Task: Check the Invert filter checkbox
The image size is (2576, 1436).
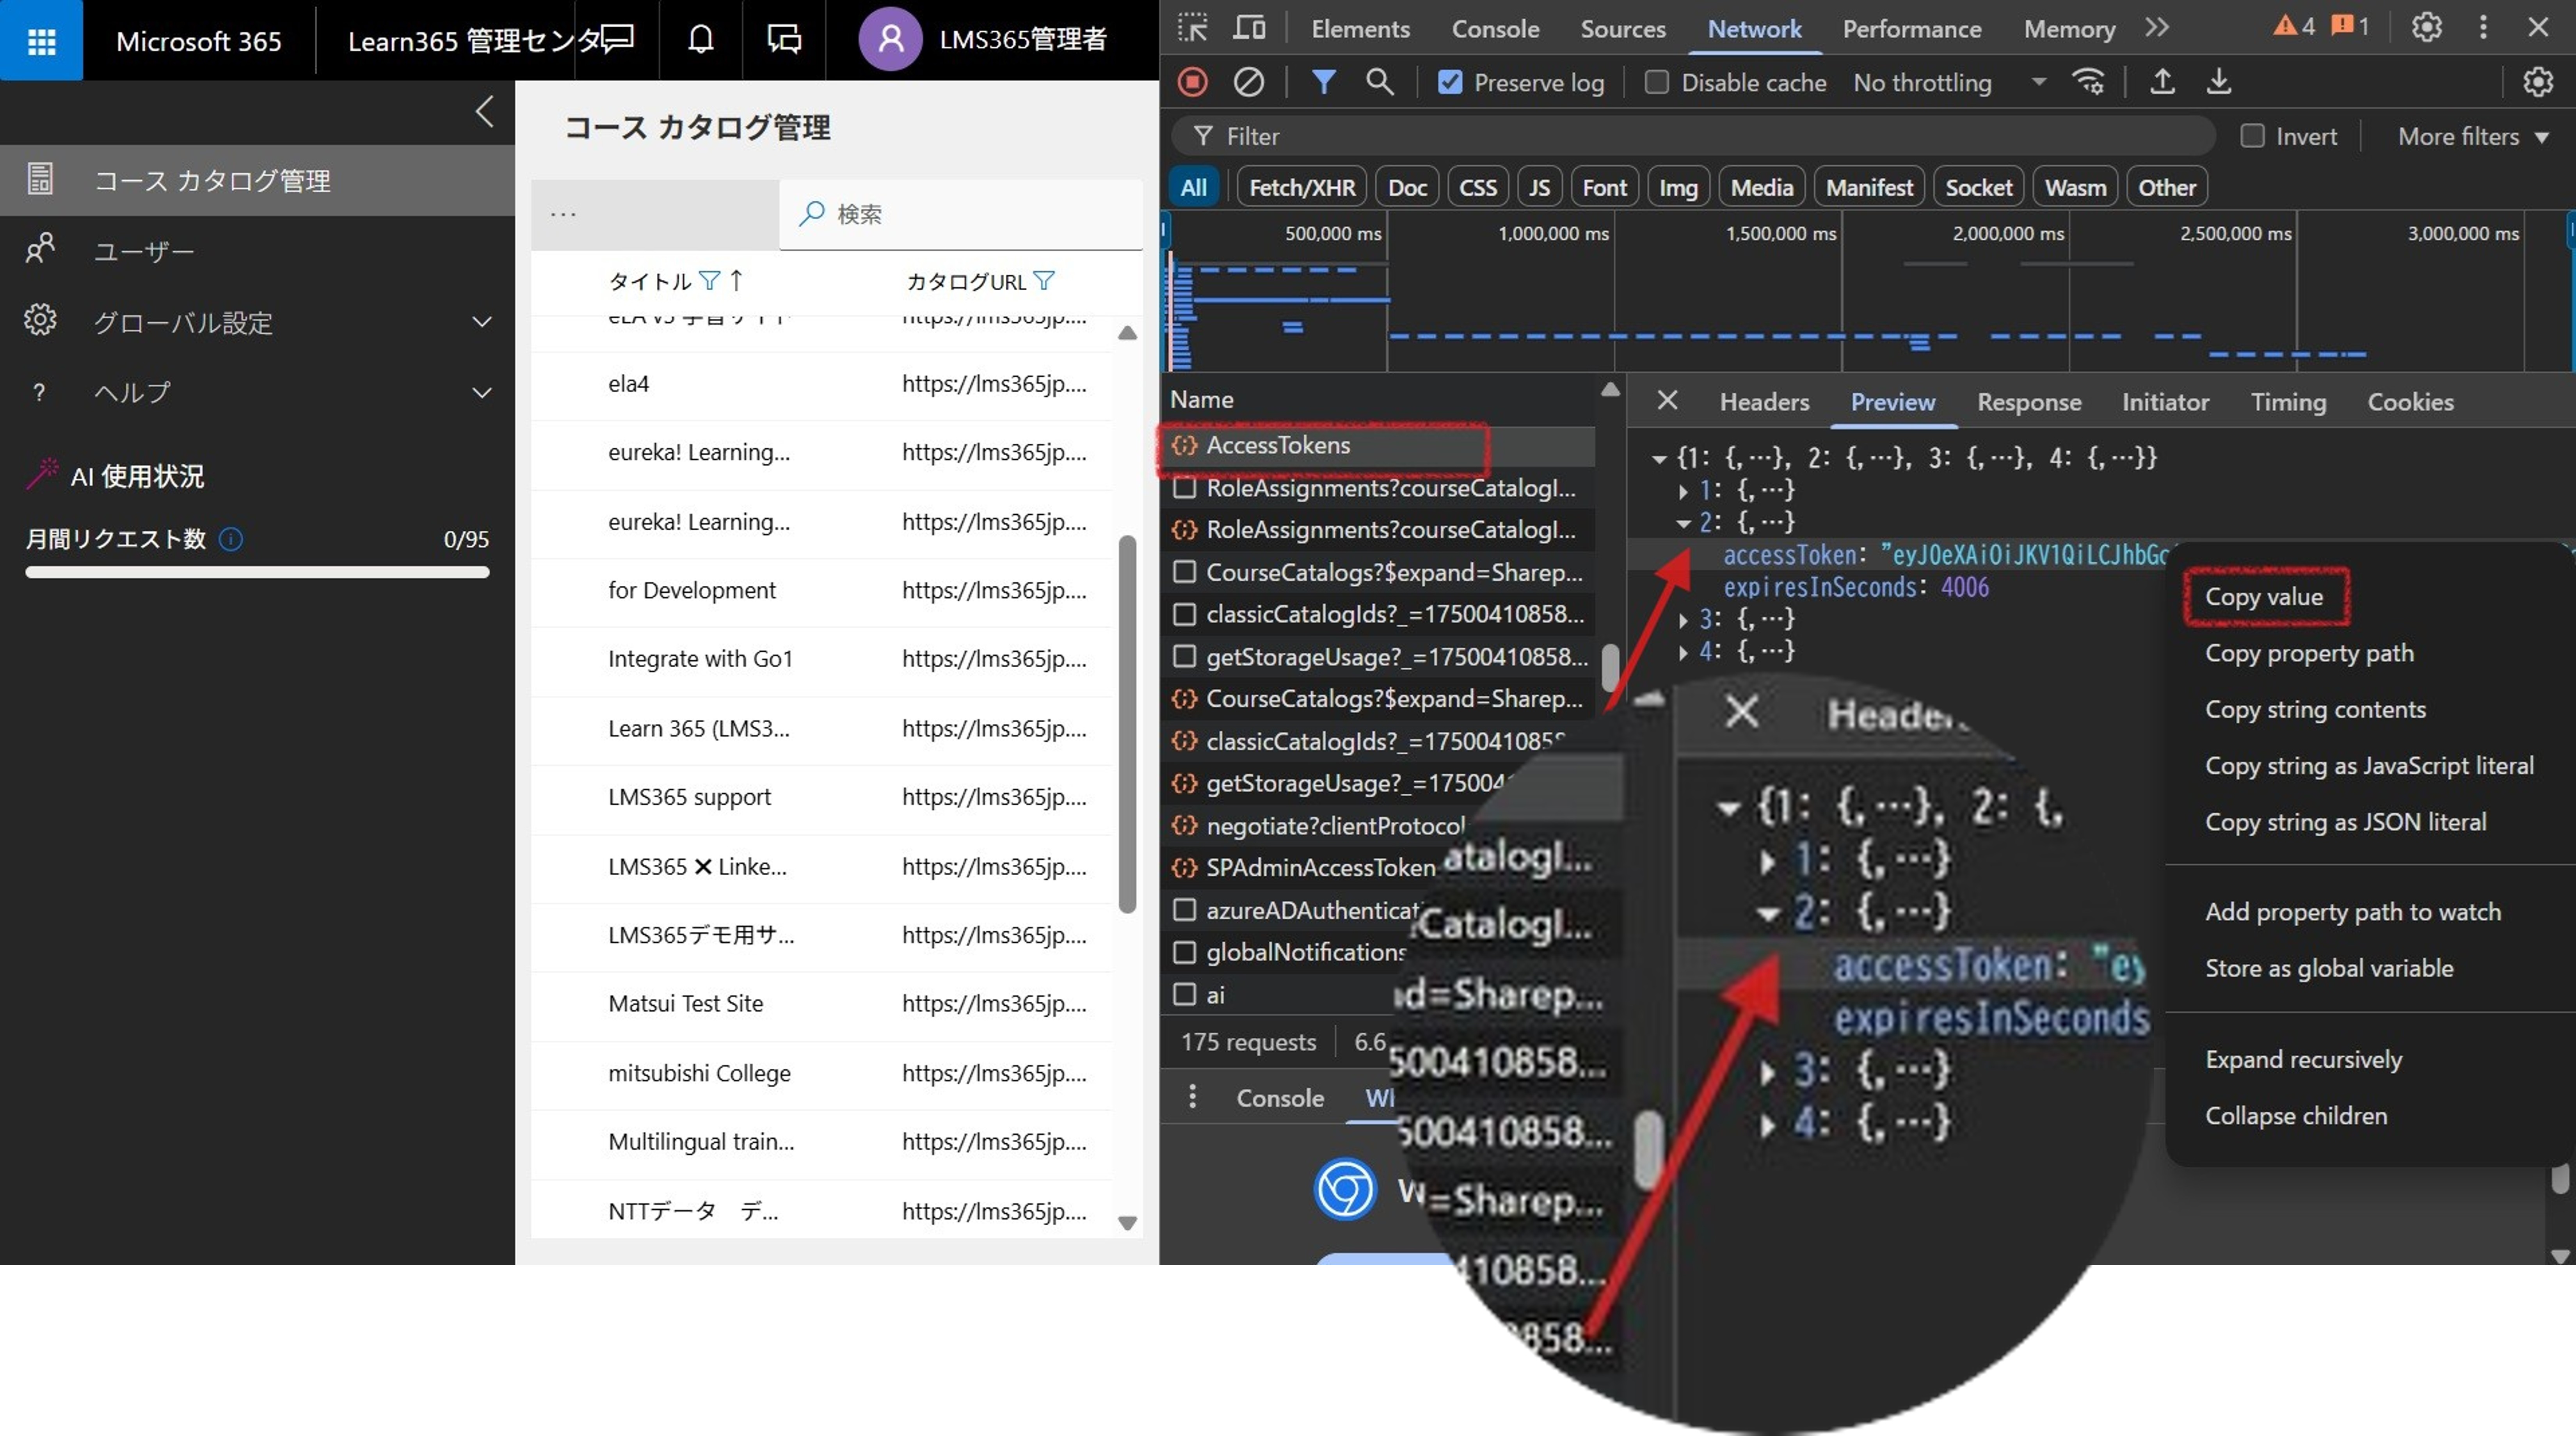Action: click(x=2252, y=136)
